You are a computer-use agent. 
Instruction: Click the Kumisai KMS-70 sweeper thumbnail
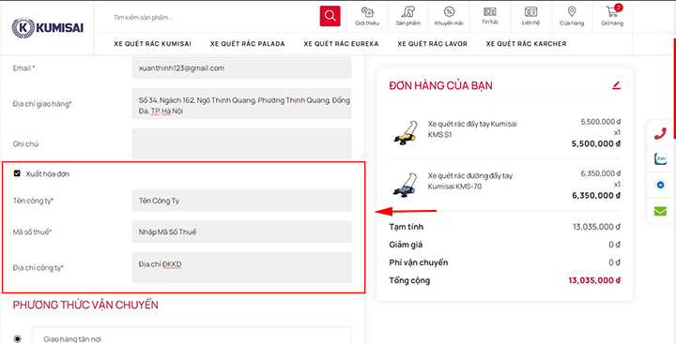coord(406,185)
